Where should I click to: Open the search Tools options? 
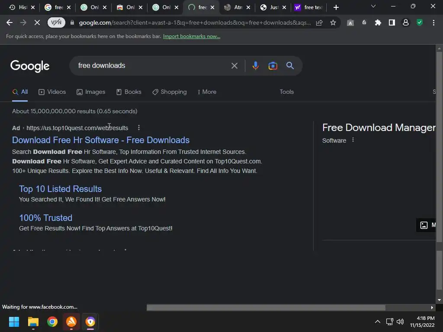pyautogui.click(x=286, y=92)
